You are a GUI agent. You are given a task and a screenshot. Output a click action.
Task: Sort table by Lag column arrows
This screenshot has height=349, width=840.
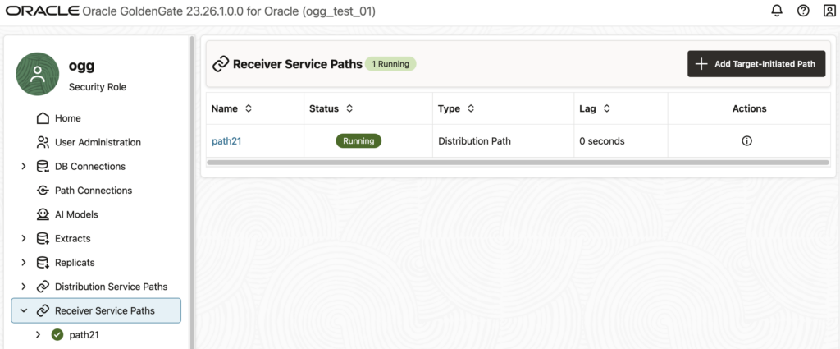point(606,108)
